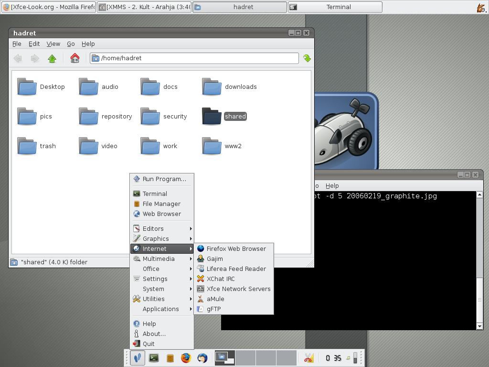The width and height of the screenshot is (489, 367).
Task: Launch Thunderbird from the bottom panel
Action: point(202,358)
